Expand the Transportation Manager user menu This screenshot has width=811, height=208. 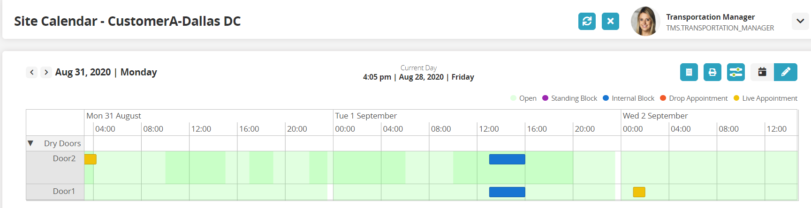[800, 21]
